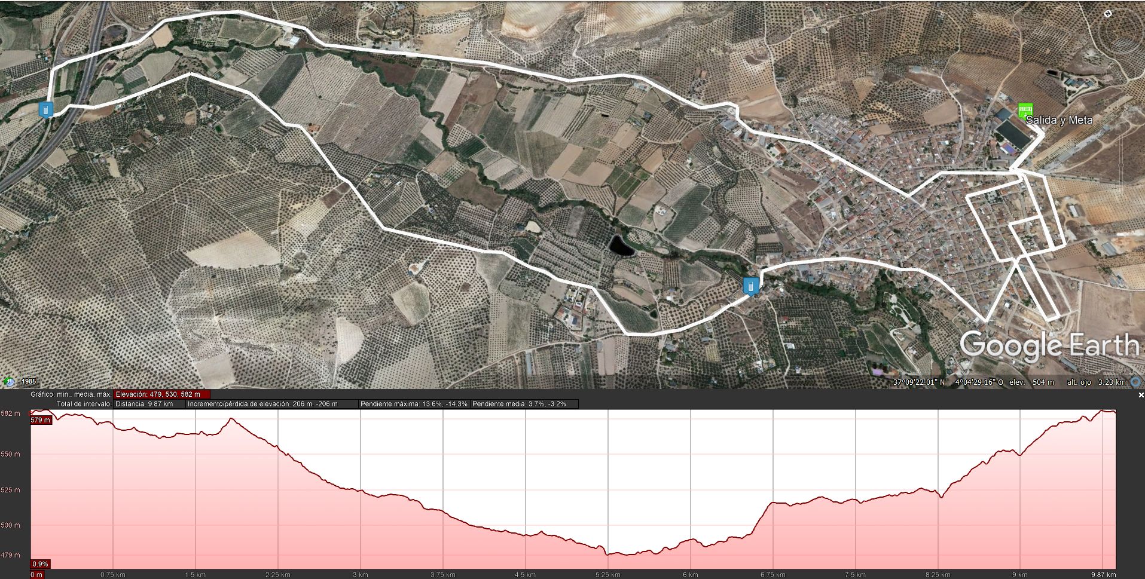Click the compass N marker
The image size is (1145, 579).
[x=1107, y=14]
